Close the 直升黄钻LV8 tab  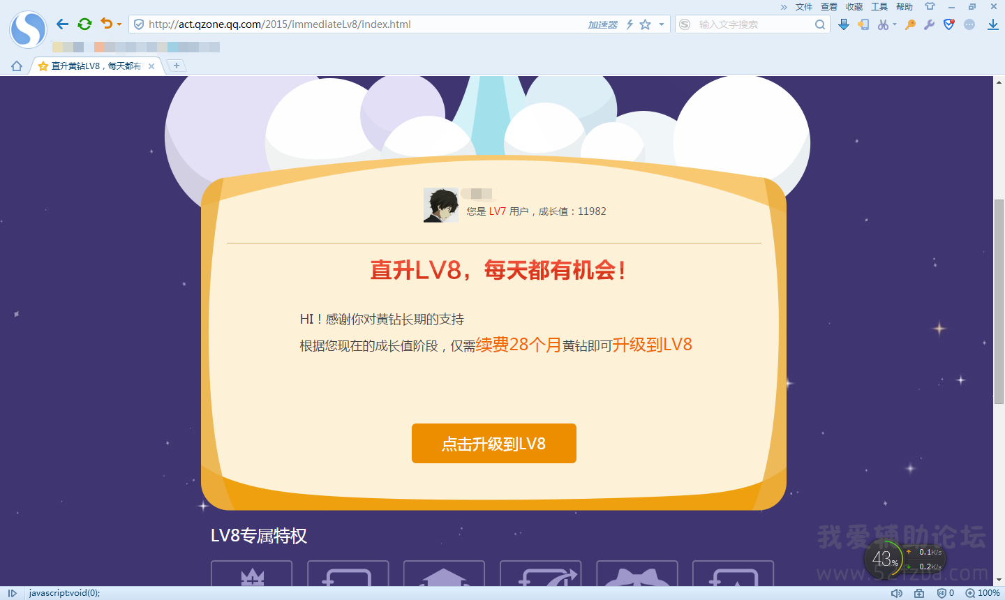coord(151,66)
